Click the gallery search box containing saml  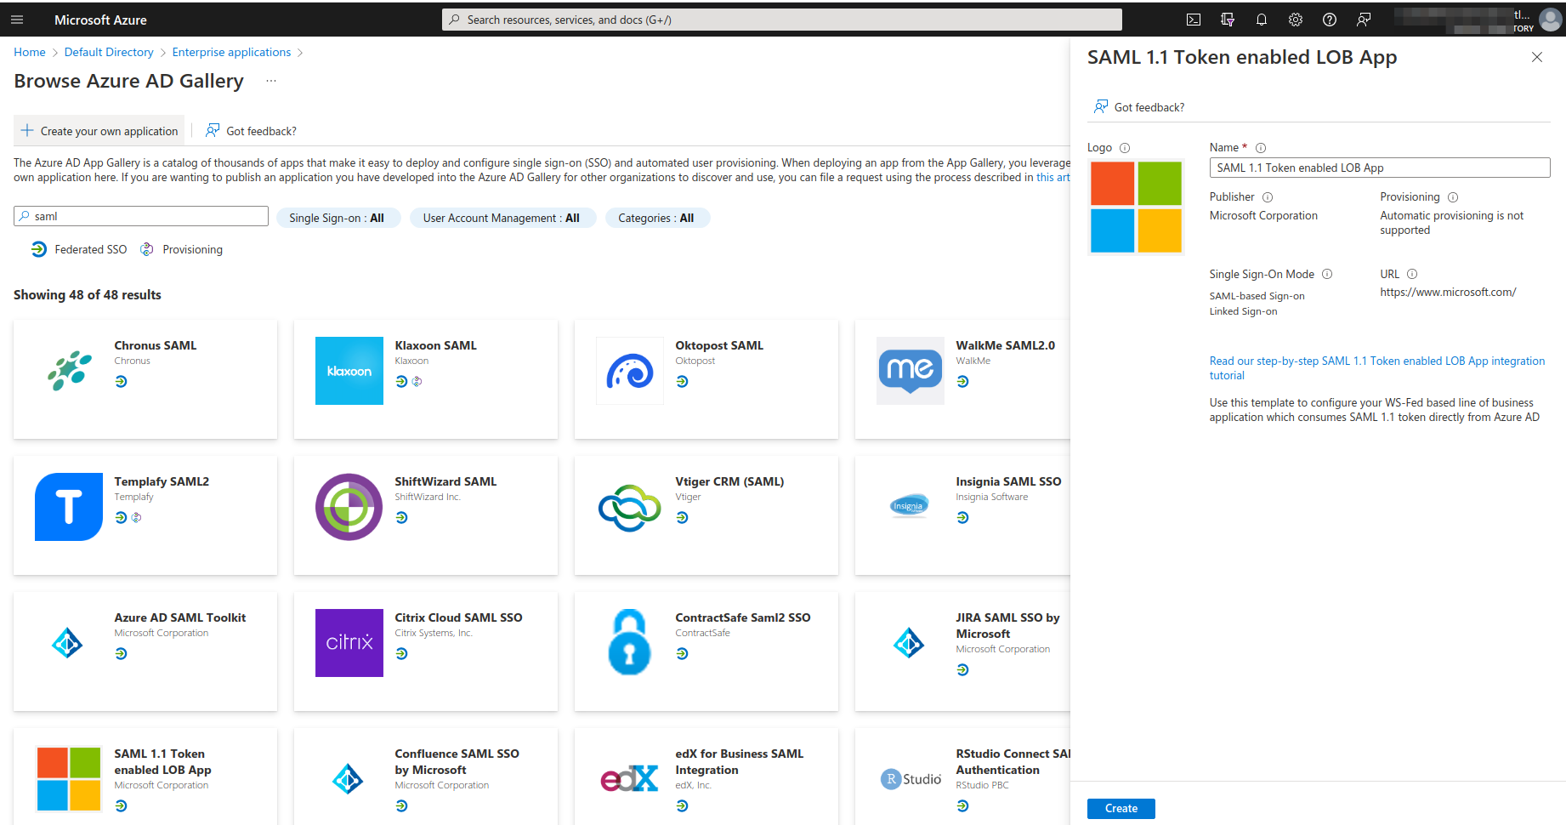[141, 216]
